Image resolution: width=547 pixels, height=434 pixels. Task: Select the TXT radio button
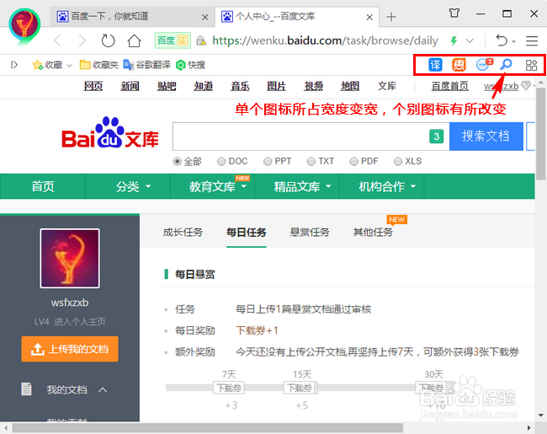click(x=311, y=162)
